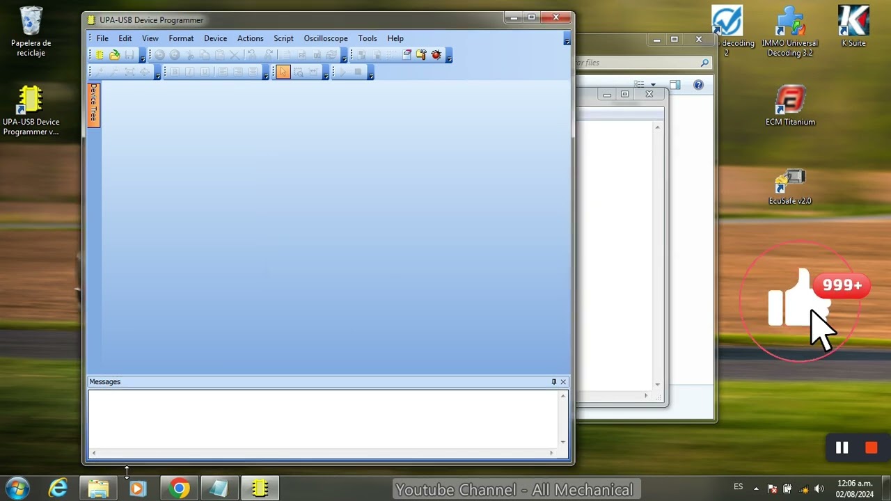Open the View menu
891x501 pixels.
150,38
